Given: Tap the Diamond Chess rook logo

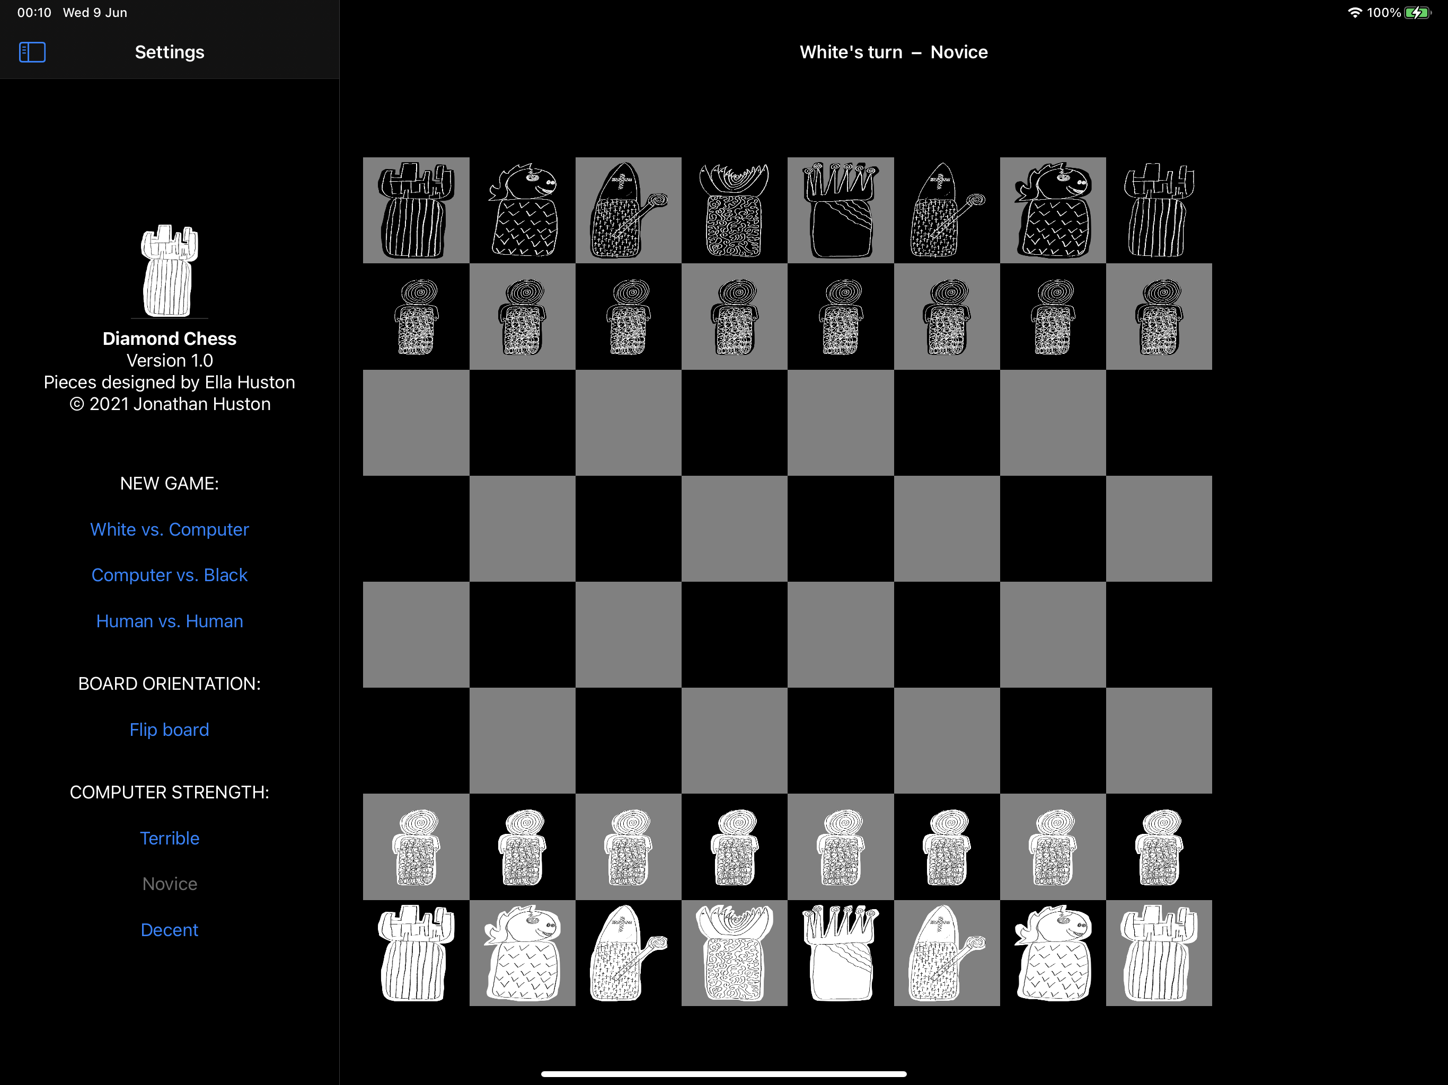Looking at the screenshot, I should point(170,271).
